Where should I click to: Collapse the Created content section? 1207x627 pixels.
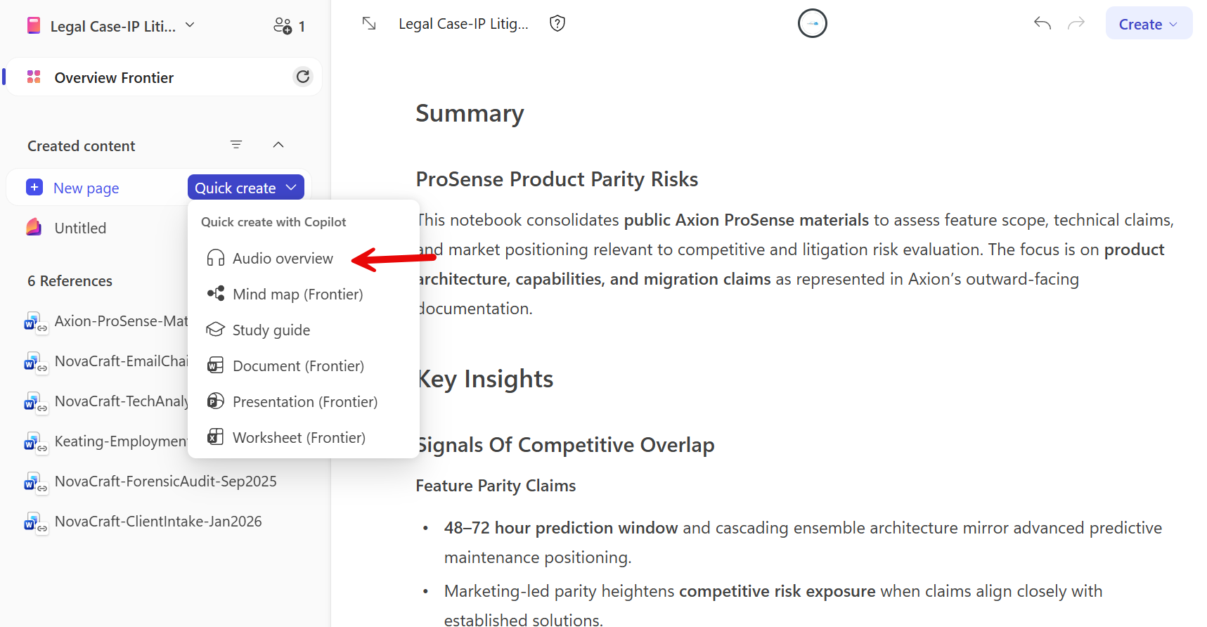[278, 145]
